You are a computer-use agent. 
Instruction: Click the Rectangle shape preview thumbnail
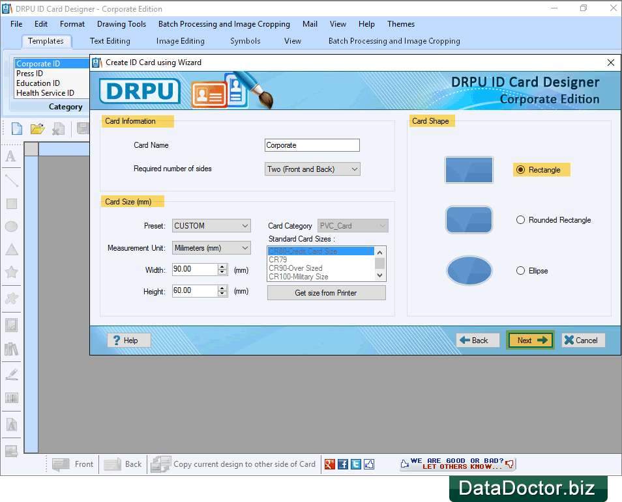[x=469, y=169]
